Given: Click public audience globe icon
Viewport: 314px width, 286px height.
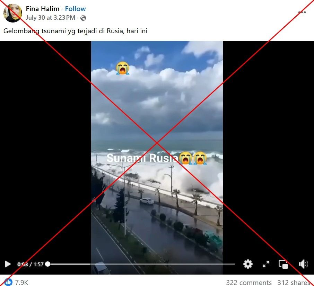Looking at the screenshot, I should [x=83, y=18].
